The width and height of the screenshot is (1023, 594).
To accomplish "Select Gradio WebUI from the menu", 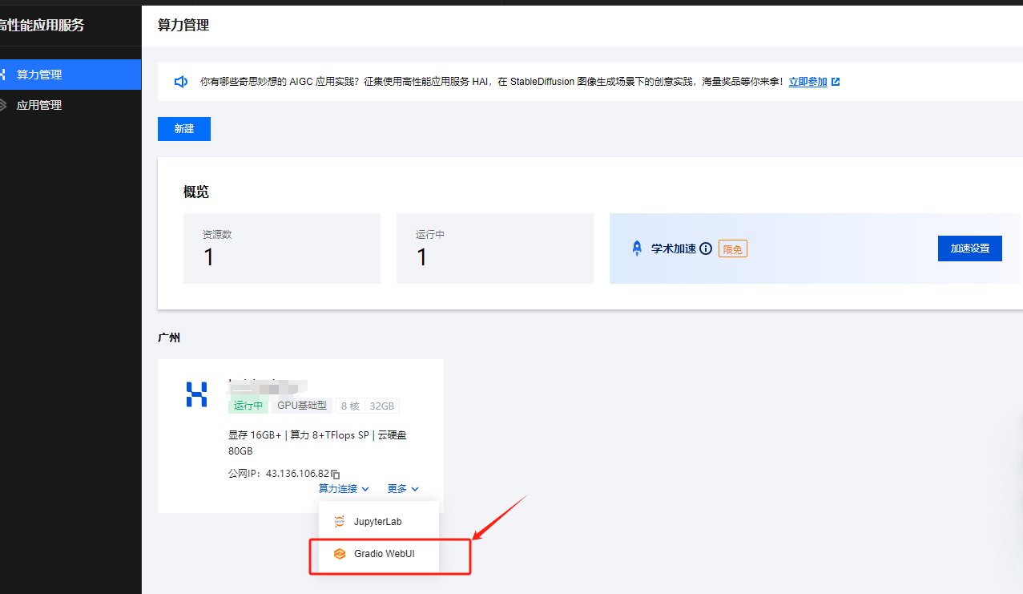I will (379, 554).
